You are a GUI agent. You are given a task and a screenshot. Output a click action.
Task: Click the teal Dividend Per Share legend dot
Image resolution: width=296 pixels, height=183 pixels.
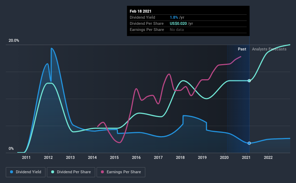tap(53, 172)
